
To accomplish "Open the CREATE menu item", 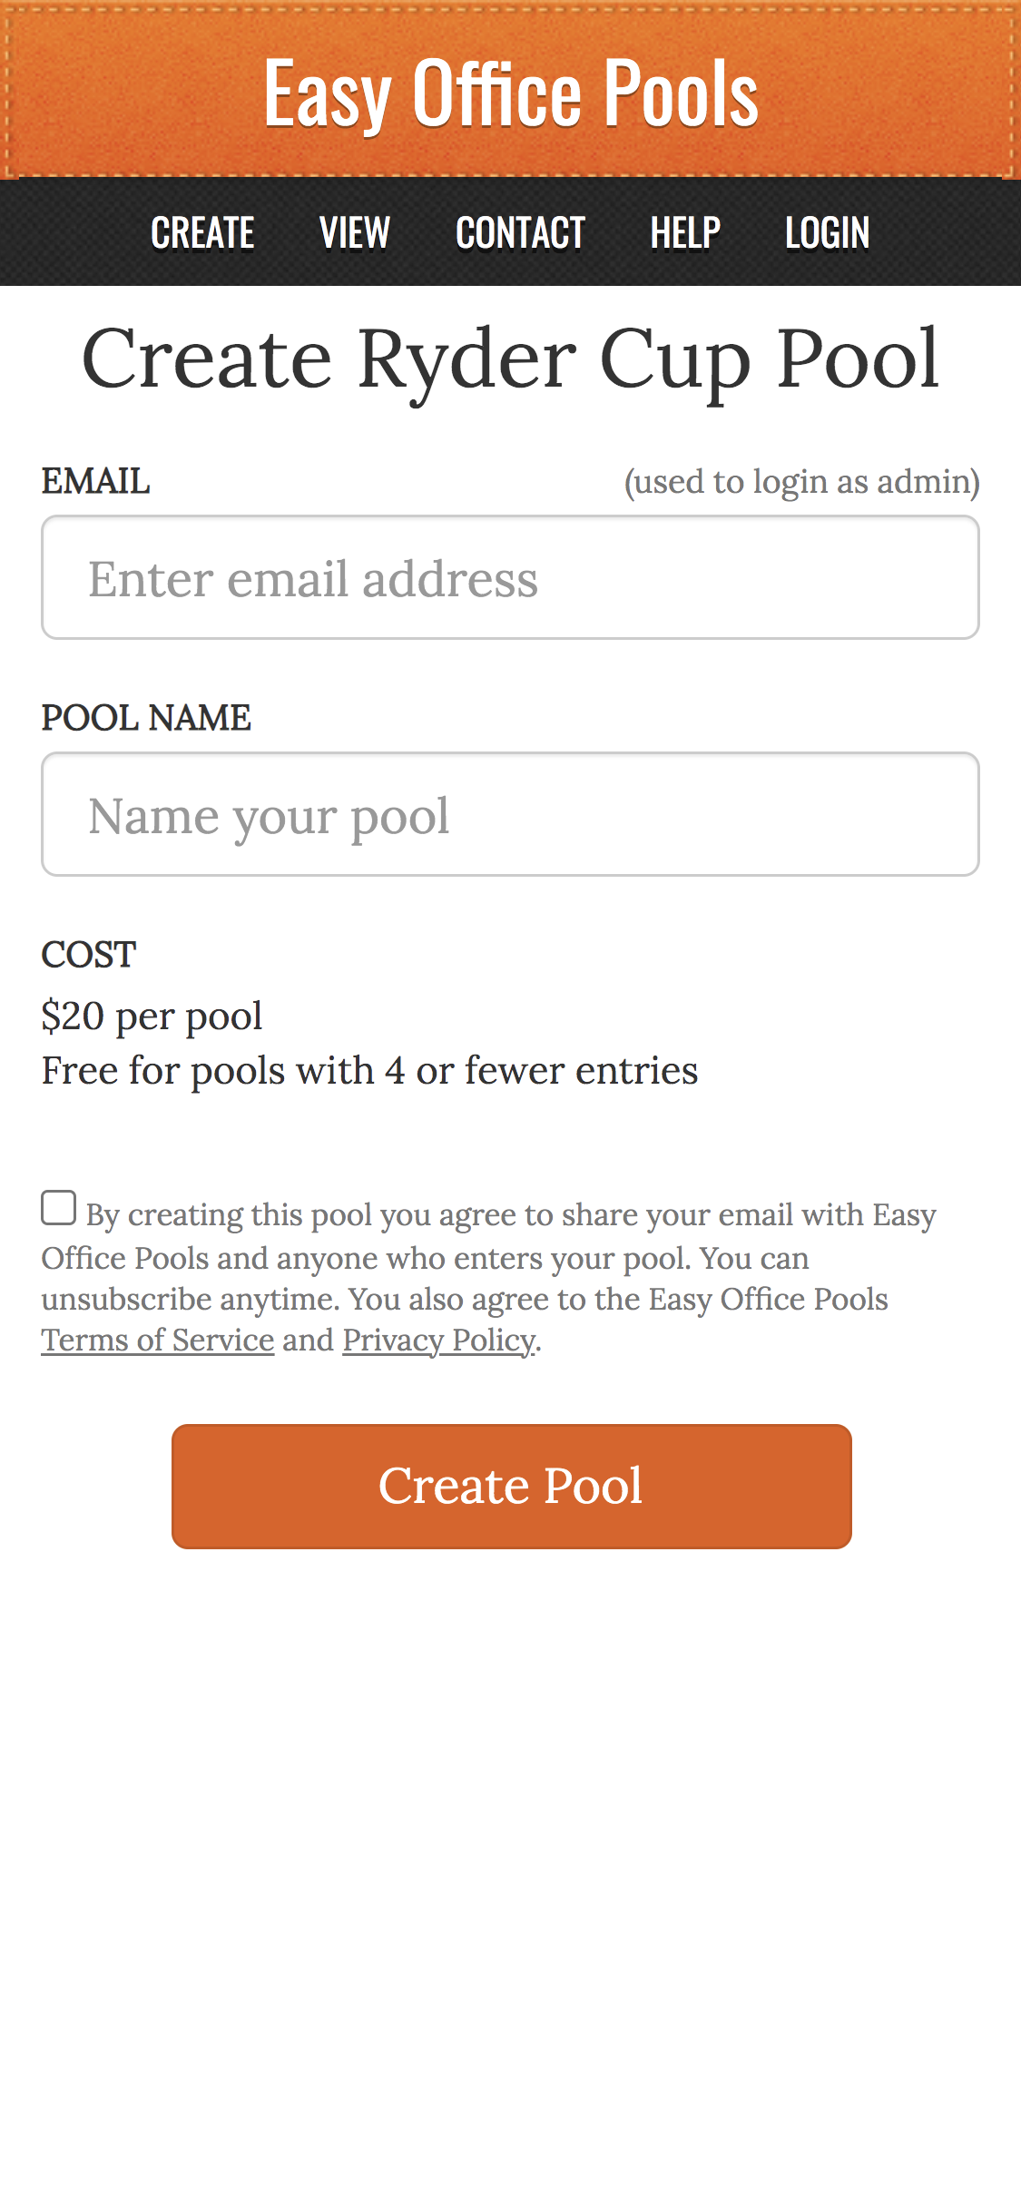I will click(202, 232).
